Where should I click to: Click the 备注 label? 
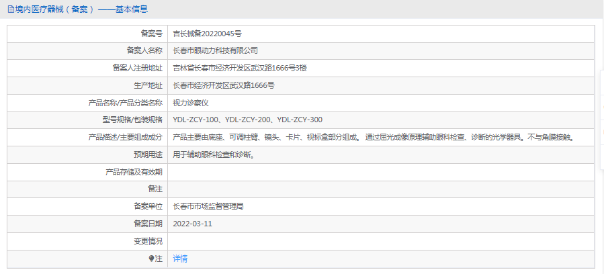tap(155, 189)
